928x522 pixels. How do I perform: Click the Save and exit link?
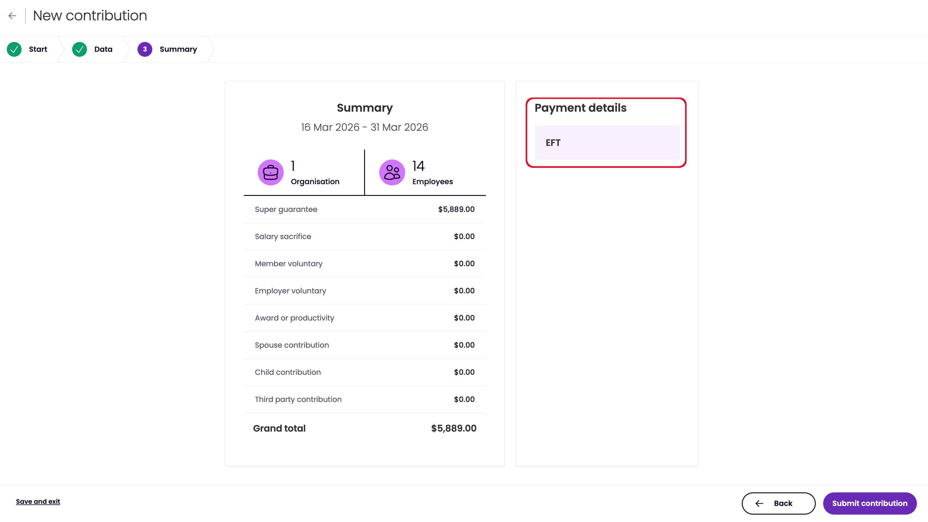coord(38,501)
